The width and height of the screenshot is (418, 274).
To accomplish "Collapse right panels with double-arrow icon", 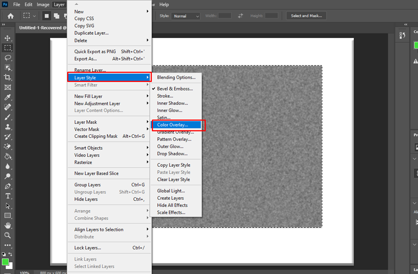I will 406,24.
